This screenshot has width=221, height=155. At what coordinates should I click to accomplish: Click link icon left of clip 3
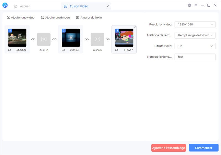point(108,39)
